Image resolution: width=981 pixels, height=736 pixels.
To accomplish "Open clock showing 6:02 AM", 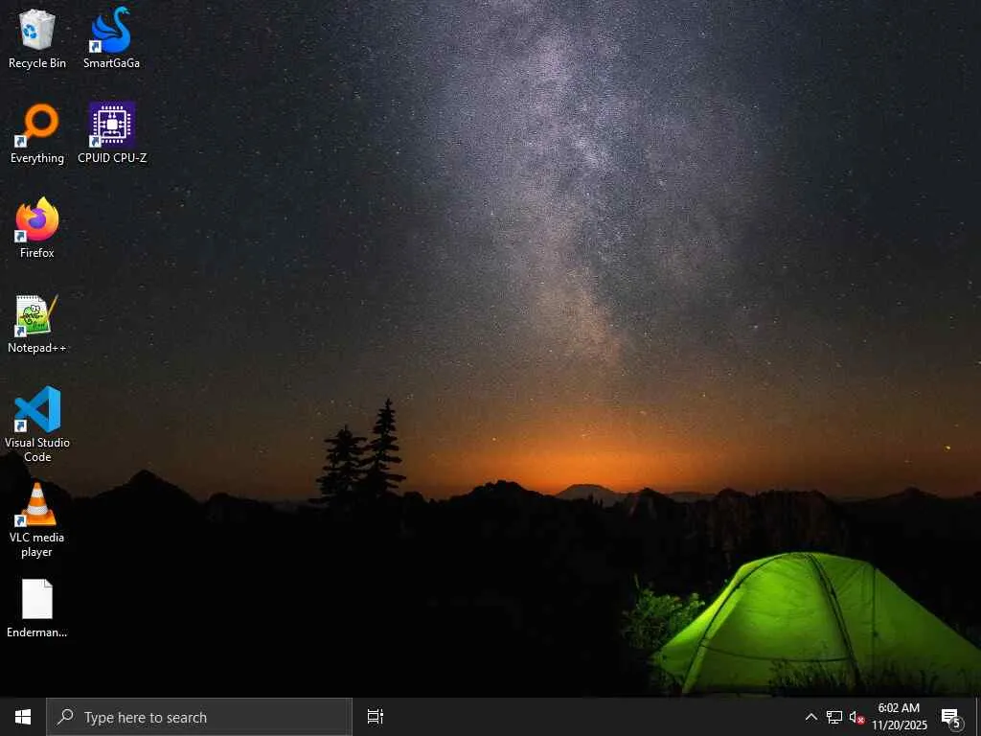I will pos(899,717).
